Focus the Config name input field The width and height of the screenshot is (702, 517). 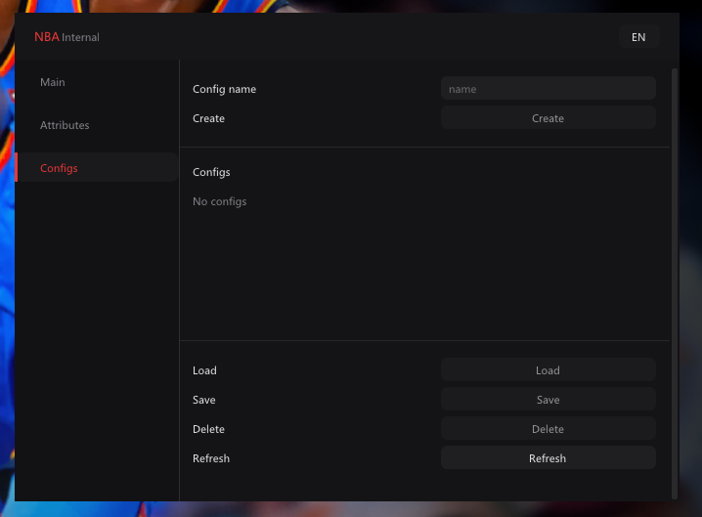tap(548, 89)
